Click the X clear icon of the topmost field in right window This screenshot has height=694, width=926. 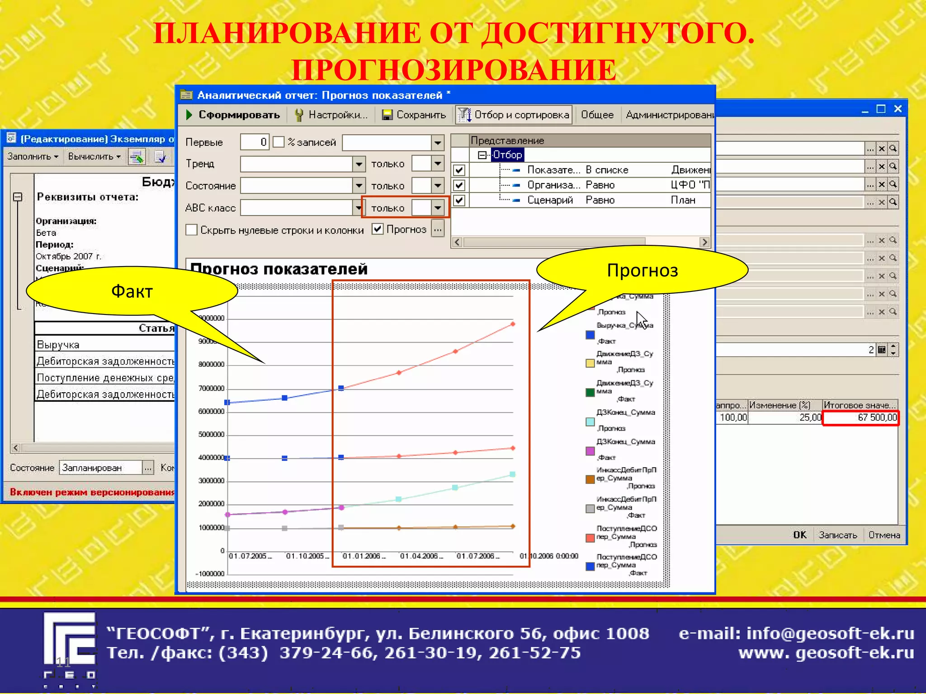pos(882,148)
